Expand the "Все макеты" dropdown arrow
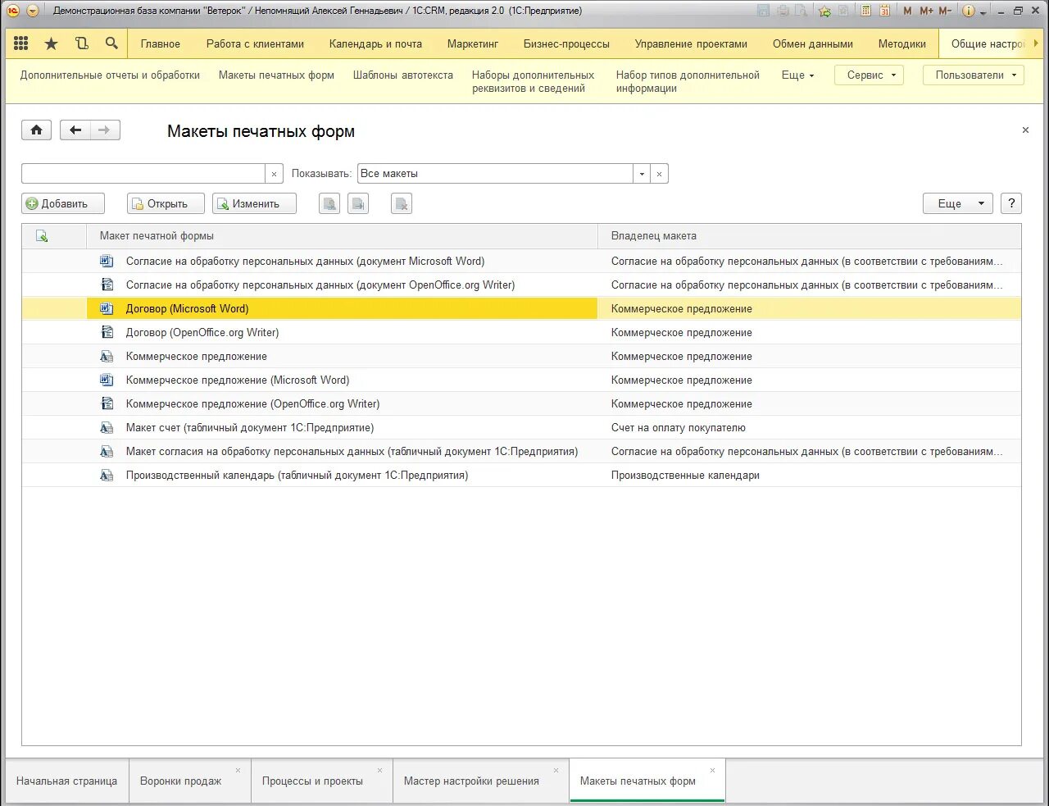Viewport: 1049px width, 806px height. (x=642, y=174)
